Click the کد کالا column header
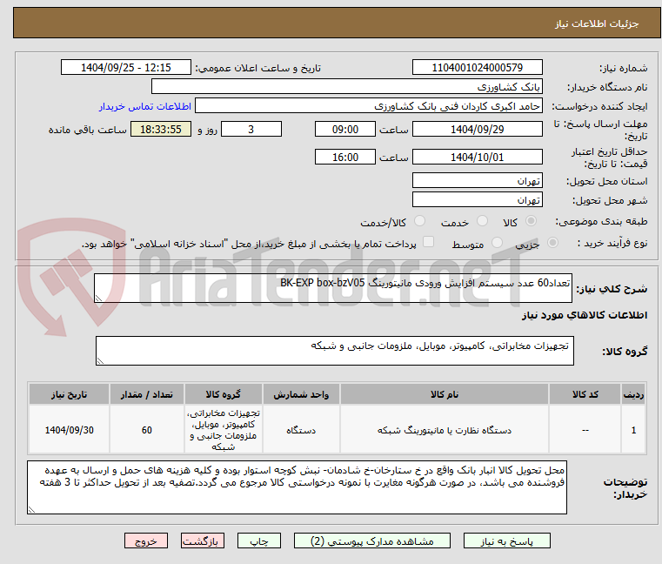Image resolution: width=662 pixels, height=564 pixels. coord(585,394)
